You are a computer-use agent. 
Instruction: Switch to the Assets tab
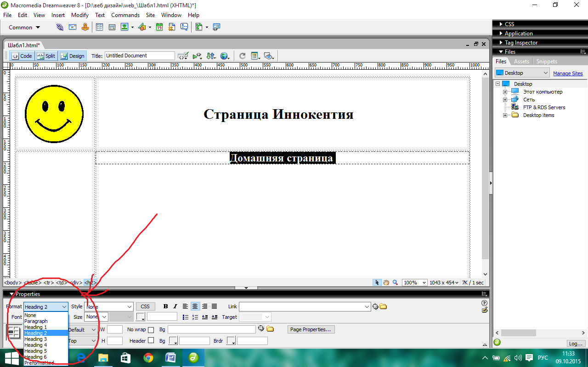(x=521, y=61)
